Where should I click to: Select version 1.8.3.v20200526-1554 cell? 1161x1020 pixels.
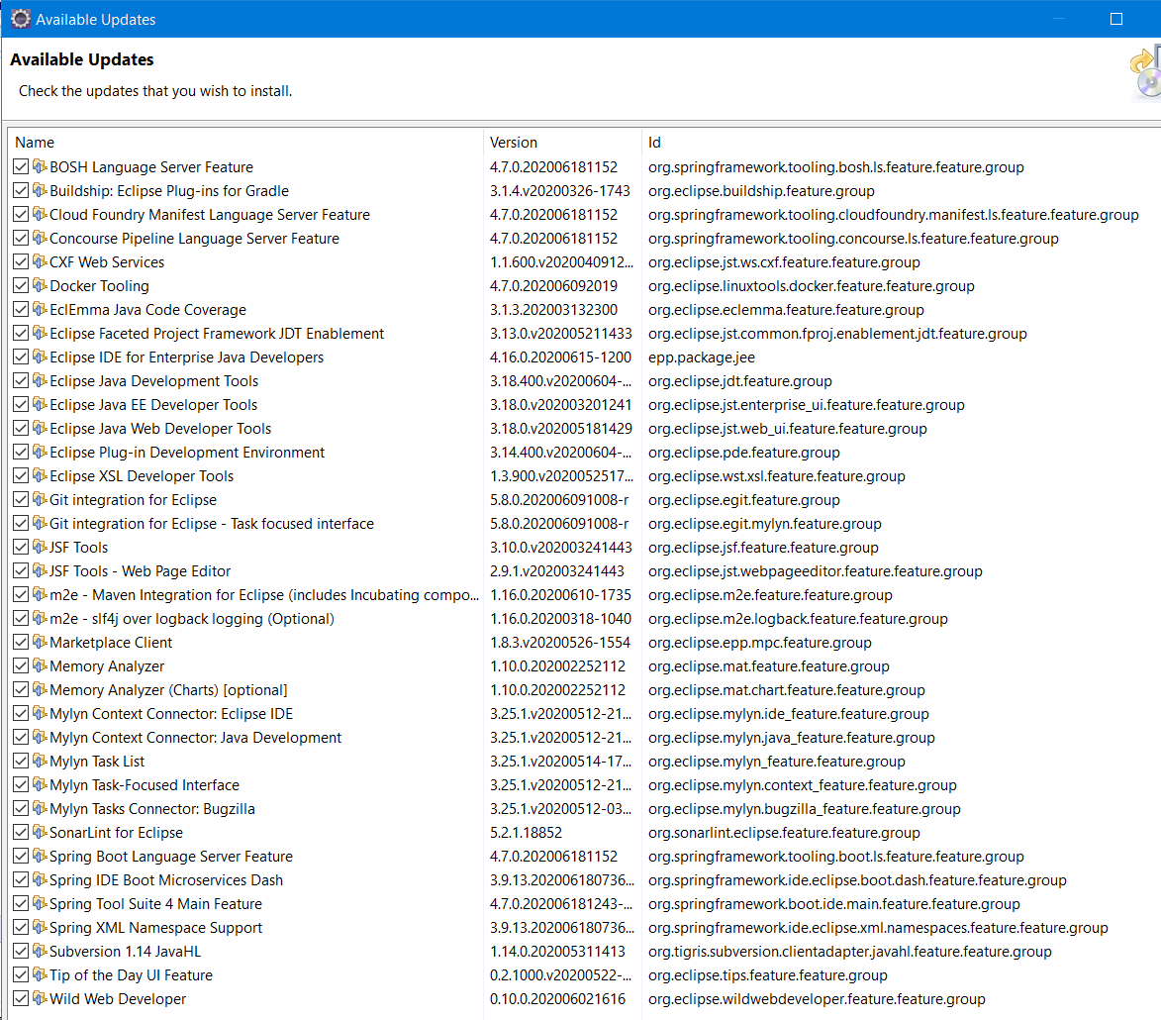(x=560, y=643)
